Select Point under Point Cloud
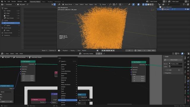190x107 pixels. tap(11, 30)
